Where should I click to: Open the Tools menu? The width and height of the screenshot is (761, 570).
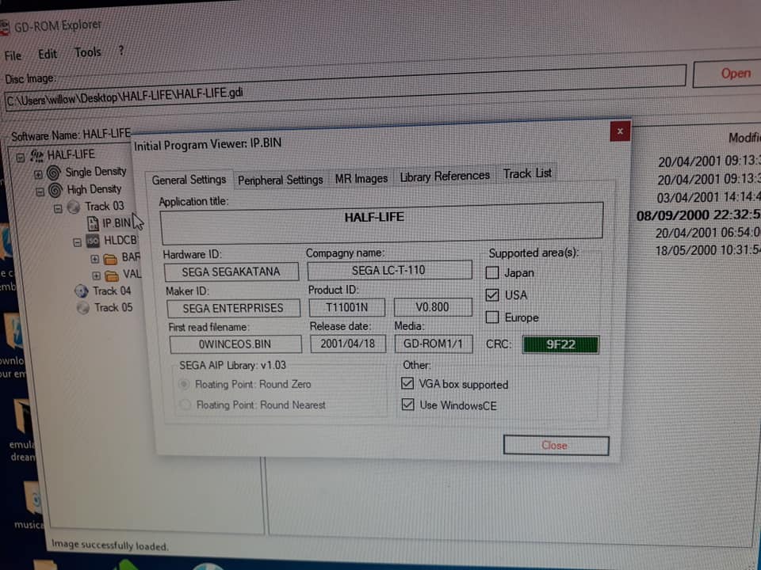point(88,52)
